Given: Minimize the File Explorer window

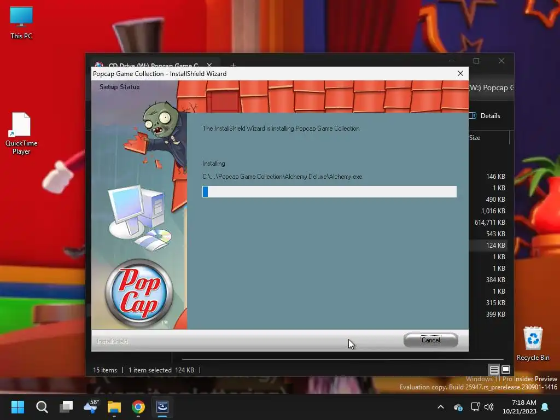Looking at the screenshot, I should coord(451,61).
